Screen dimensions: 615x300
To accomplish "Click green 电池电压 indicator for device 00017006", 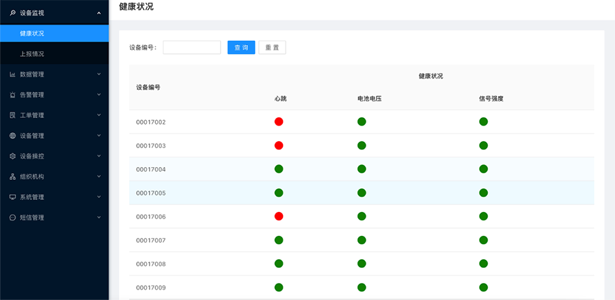I will pos(361,216).
